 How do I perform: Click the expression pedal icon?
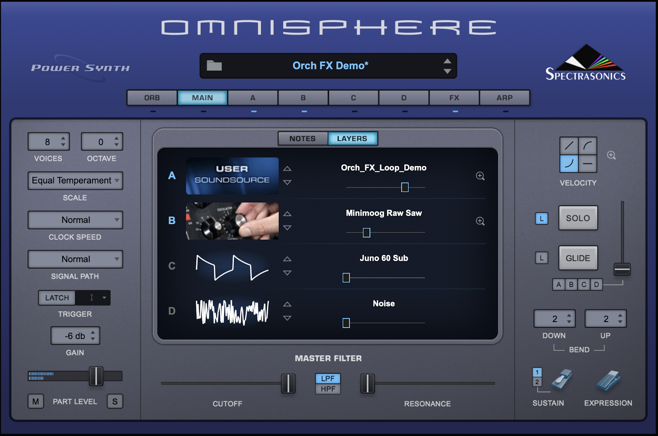click(x=608, y=380)
